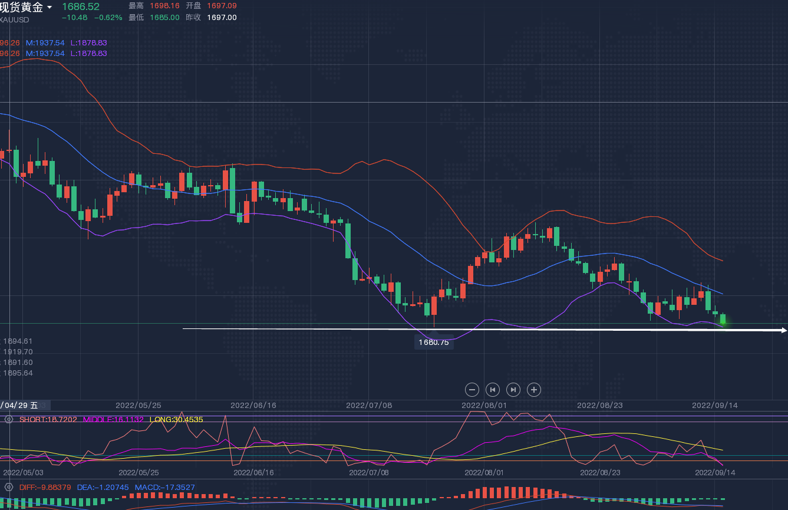
Task: Click the LONG:30.4535 indicator legend
Action: [176, 419]
